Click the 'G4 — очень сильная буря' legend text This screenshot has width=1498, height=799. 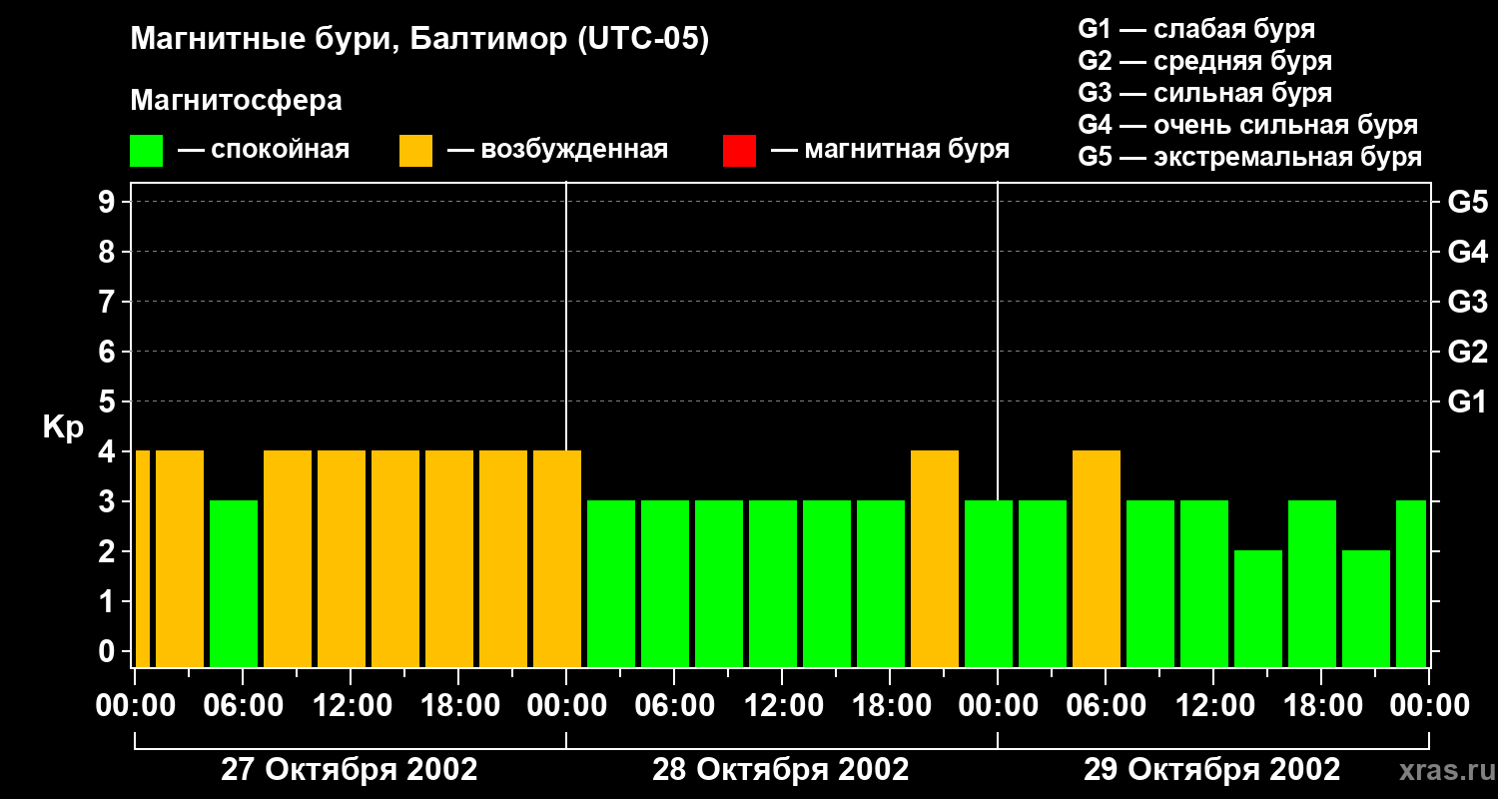[1247, 125]
